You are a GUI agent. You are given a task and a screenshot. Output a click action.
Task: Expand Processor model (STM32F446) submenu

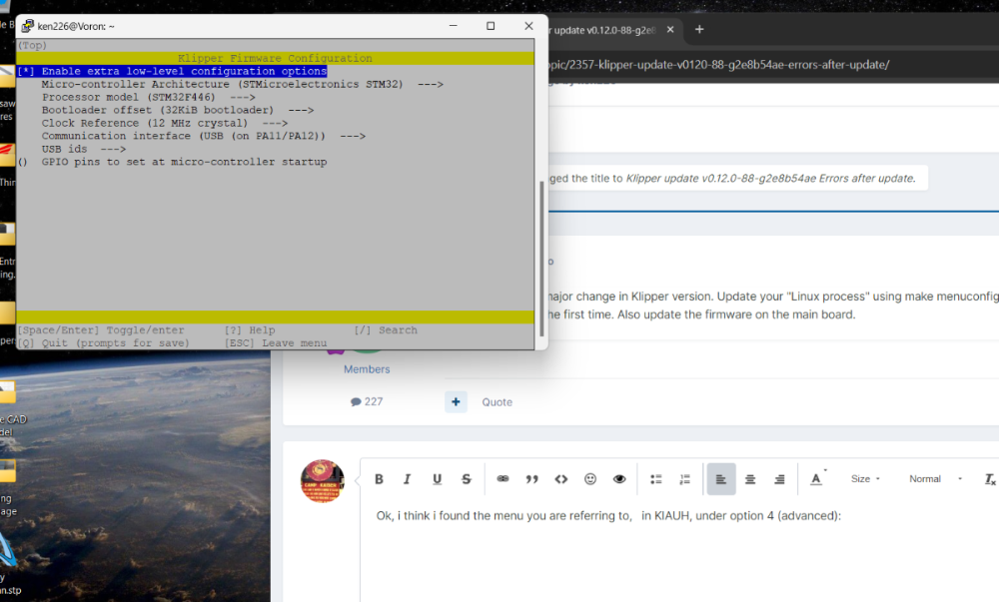click(149, 98)
